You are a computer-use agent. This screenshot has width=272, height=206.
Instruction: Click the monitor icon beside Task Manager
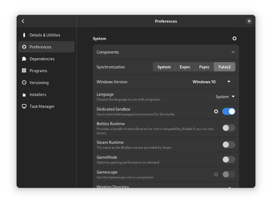(24, 106)
